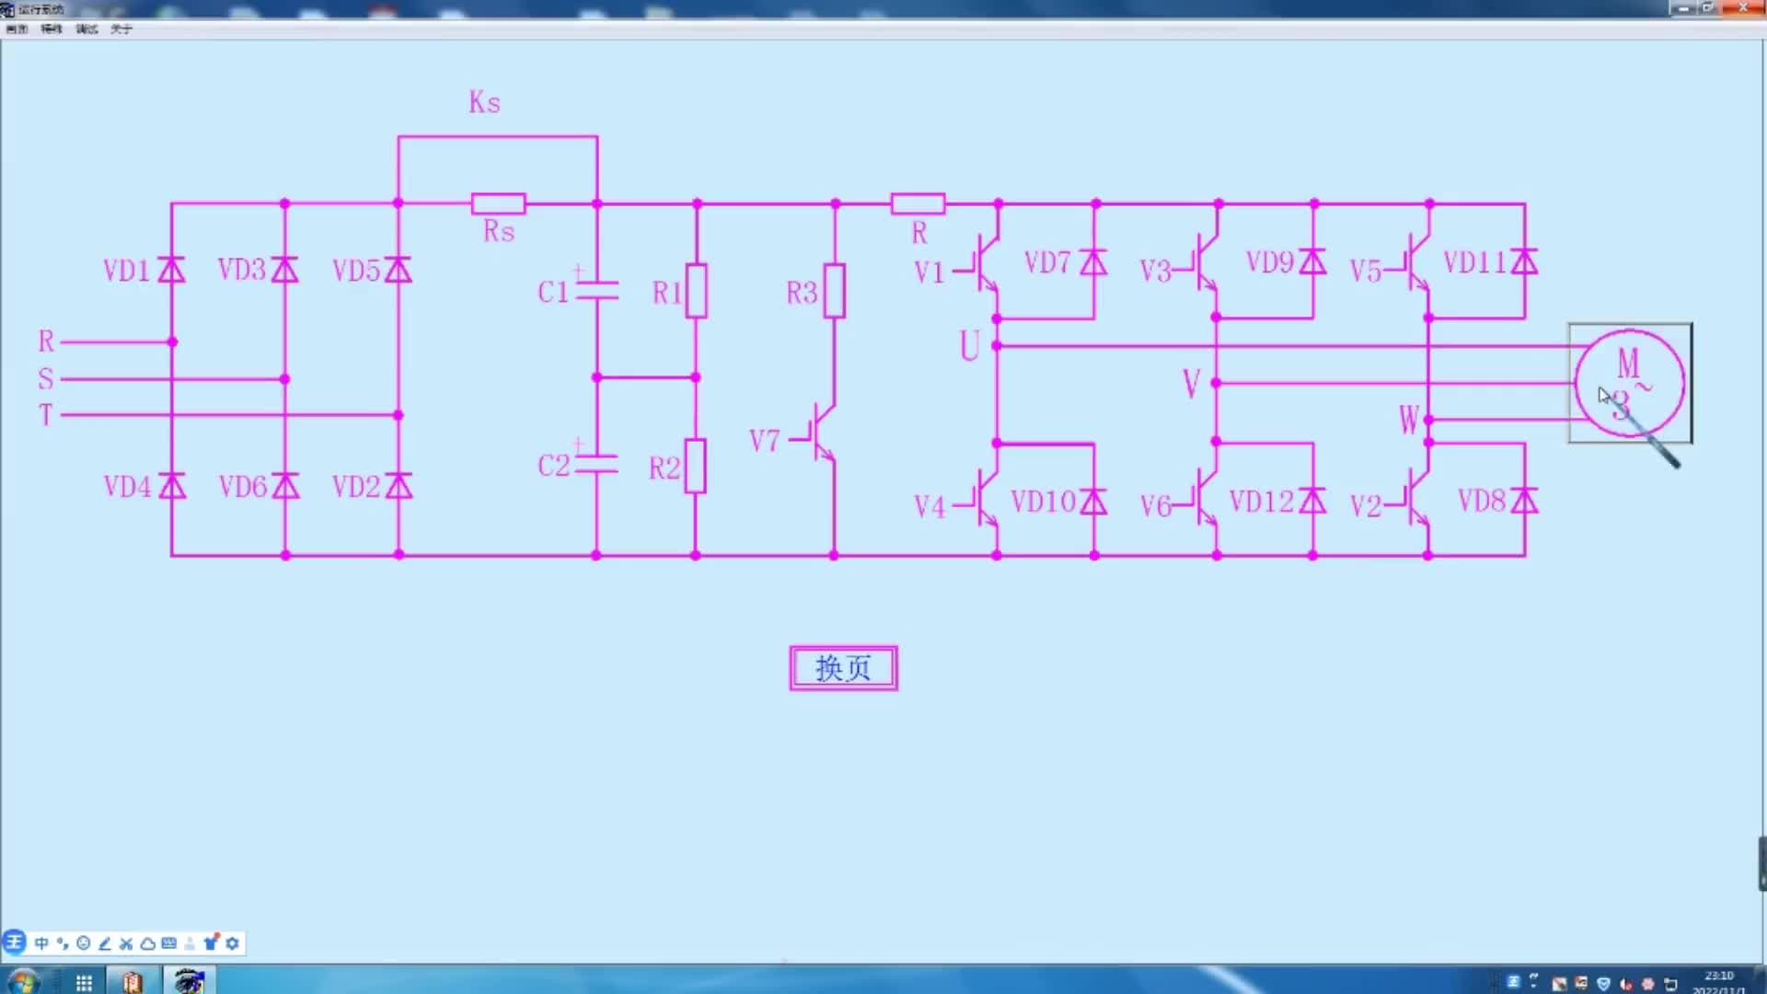Click transistor V6 label
This screenshot has width=1767, height=994.
coord(1156,506)
